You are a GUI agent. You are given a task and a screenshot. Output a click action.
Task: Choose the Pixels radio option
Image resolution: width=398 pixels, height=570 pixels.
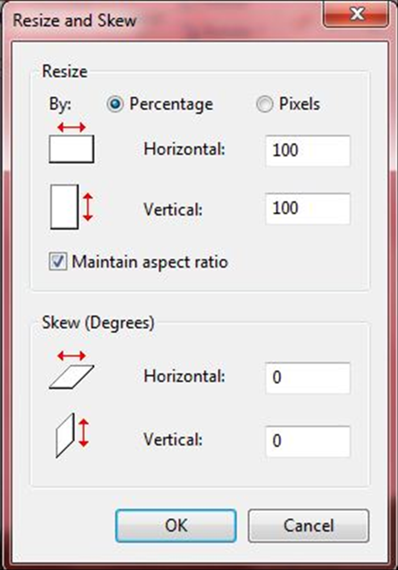click(264, 104)
